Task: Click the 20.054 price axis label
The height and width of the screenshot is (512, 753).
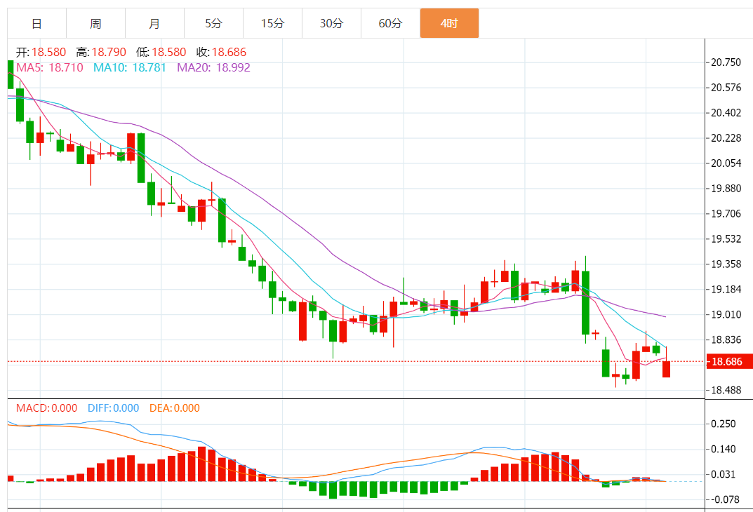Action: [726, 163]
